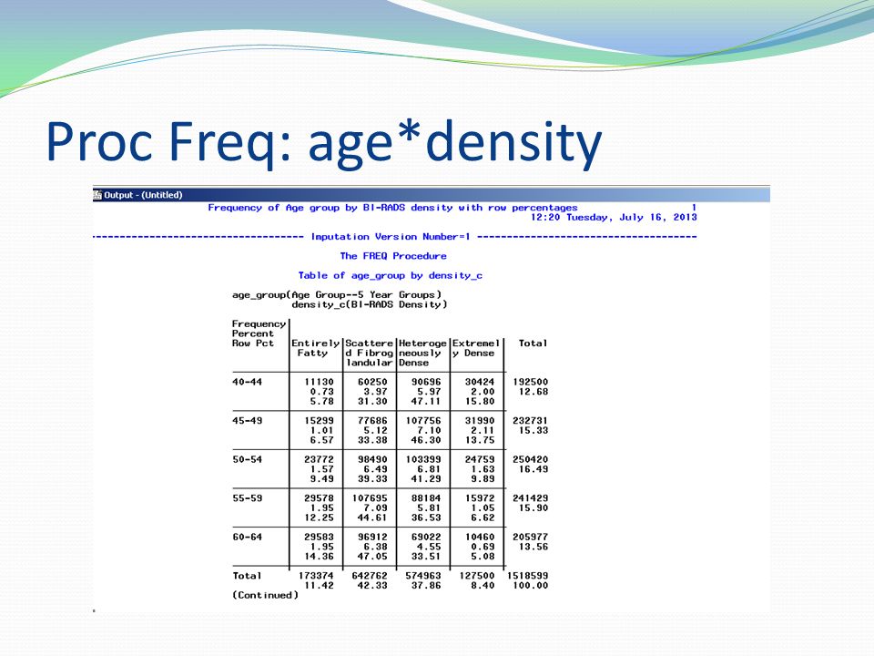The width and height of the screenshot is (874, 656).
Task: Click frequency value 107756 in 45-49 row
Action: [423, 421]
